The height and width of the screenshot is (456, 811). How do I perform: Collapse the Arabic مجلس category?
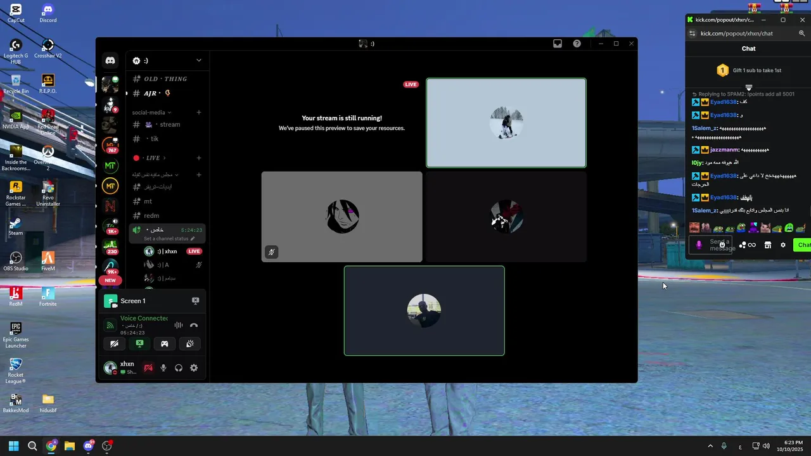(x=155, y=175)
